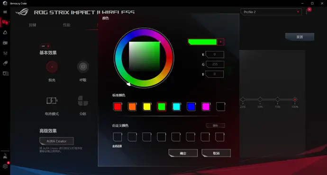Select the 电池模式 battery mode effect icon

pyautogui.click(x=52, y=101)
